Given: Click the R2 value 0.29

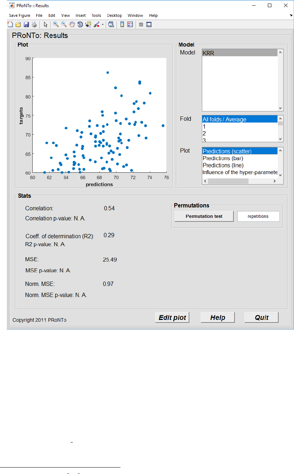Looking at the screenshot, I should tap(109, 235).
